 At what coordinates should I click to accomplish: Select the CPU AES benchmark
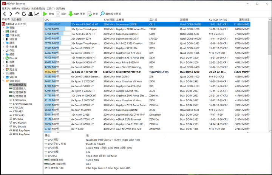16,112
